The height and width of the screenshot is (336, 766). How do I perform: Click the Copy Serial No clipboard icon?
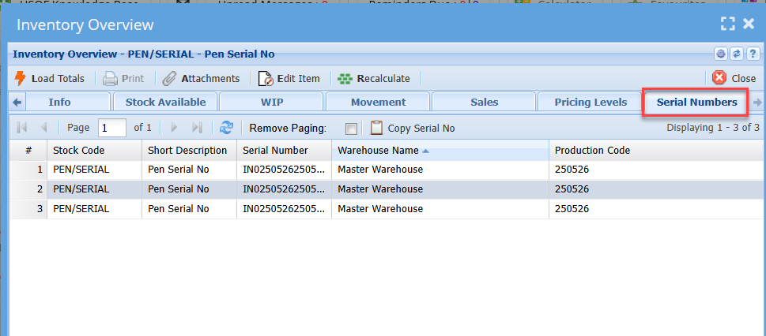(376, 128)
